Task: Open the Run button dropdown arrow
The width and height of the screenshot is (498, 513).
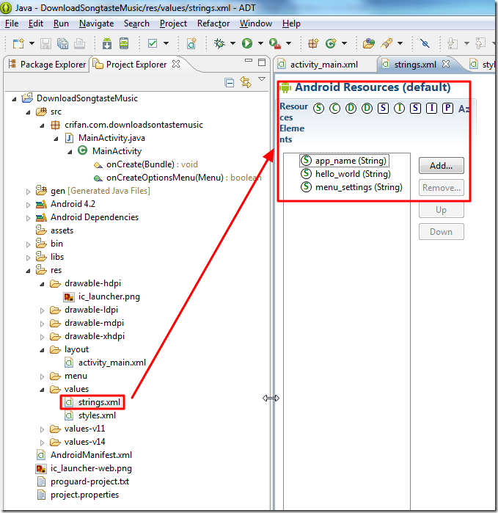Action: pyautogui.click(x=260, y=43)
